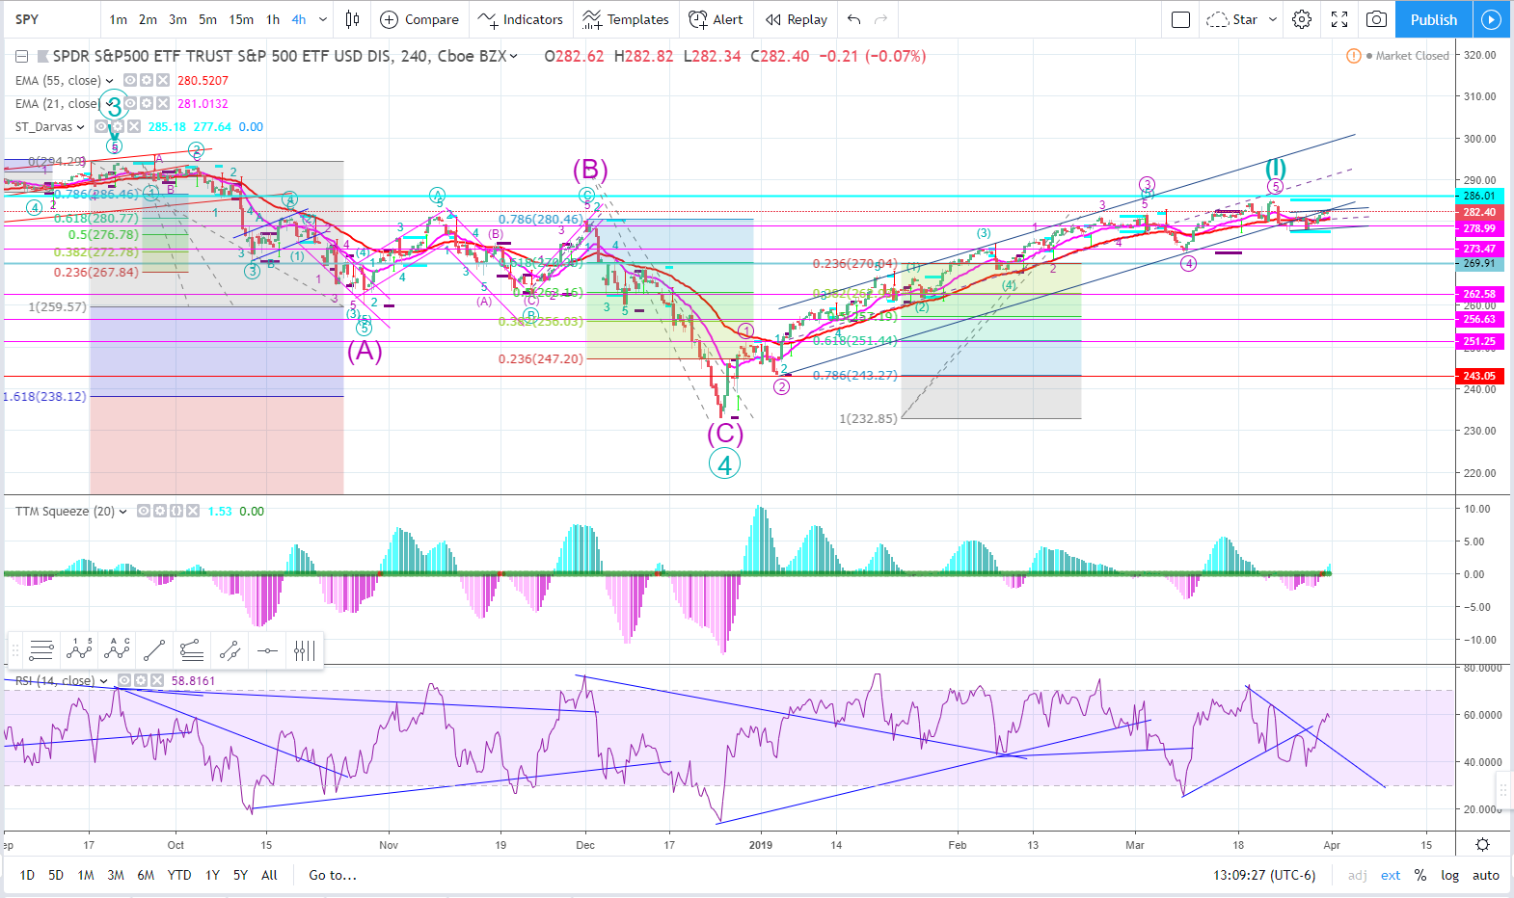Toggle visibility of RSI indicator
The image size is (1514, 898).
122,680
